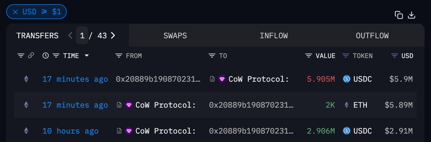Open the 10 hours ago transaction link
Viewport: 431px width, 142px height.
(x=70, y=131)
